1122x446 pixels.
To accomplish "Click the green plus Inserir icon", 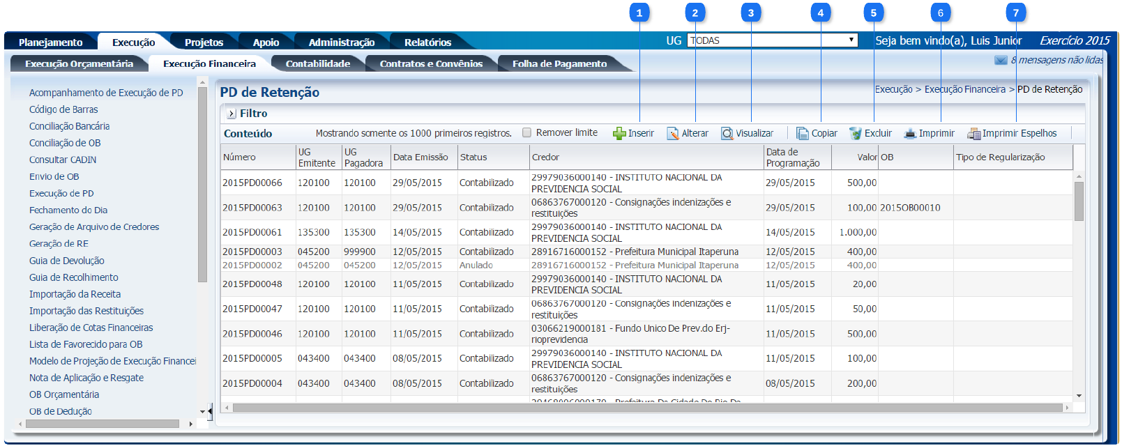I will [x=619, y=134].
